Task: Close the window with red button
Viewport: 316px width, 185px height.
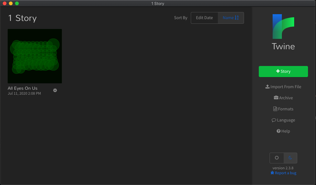Action: (5, 3)
